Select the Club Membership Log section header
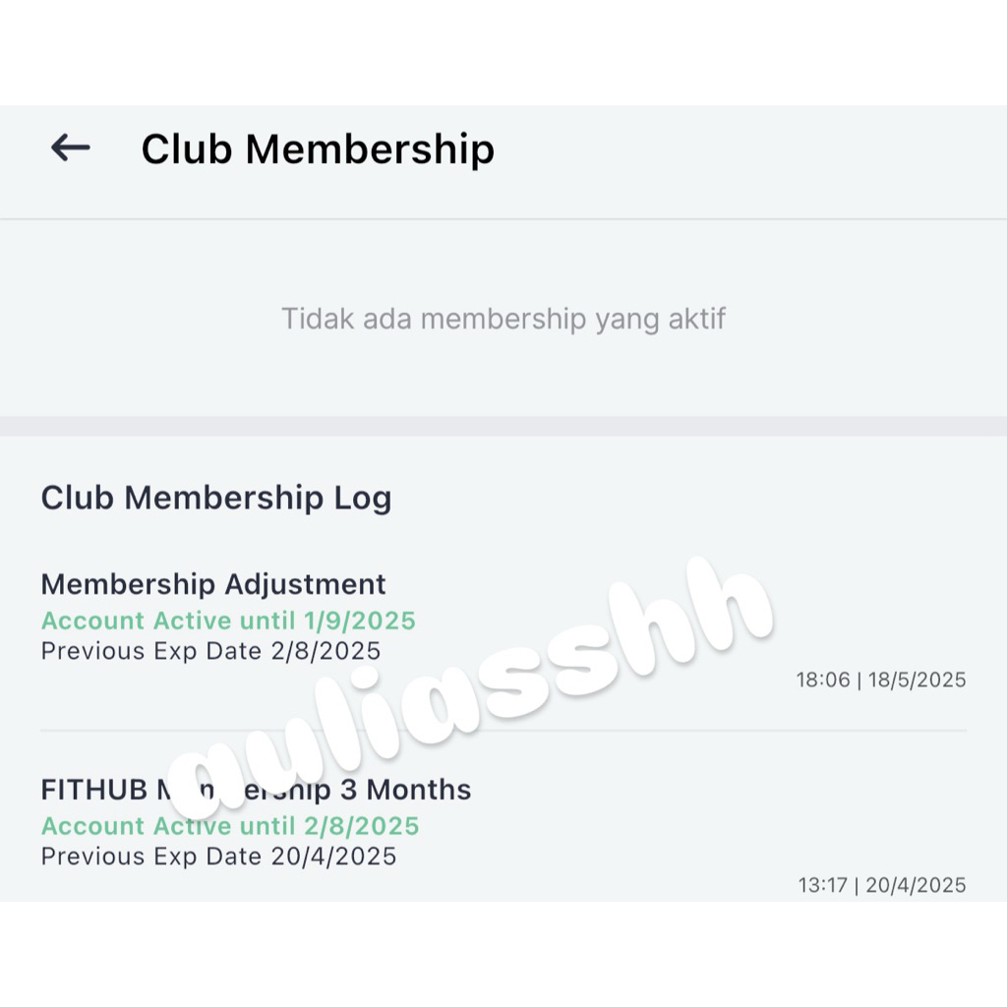Viewport: 1007px width, 1007px height. coord(216,498)
